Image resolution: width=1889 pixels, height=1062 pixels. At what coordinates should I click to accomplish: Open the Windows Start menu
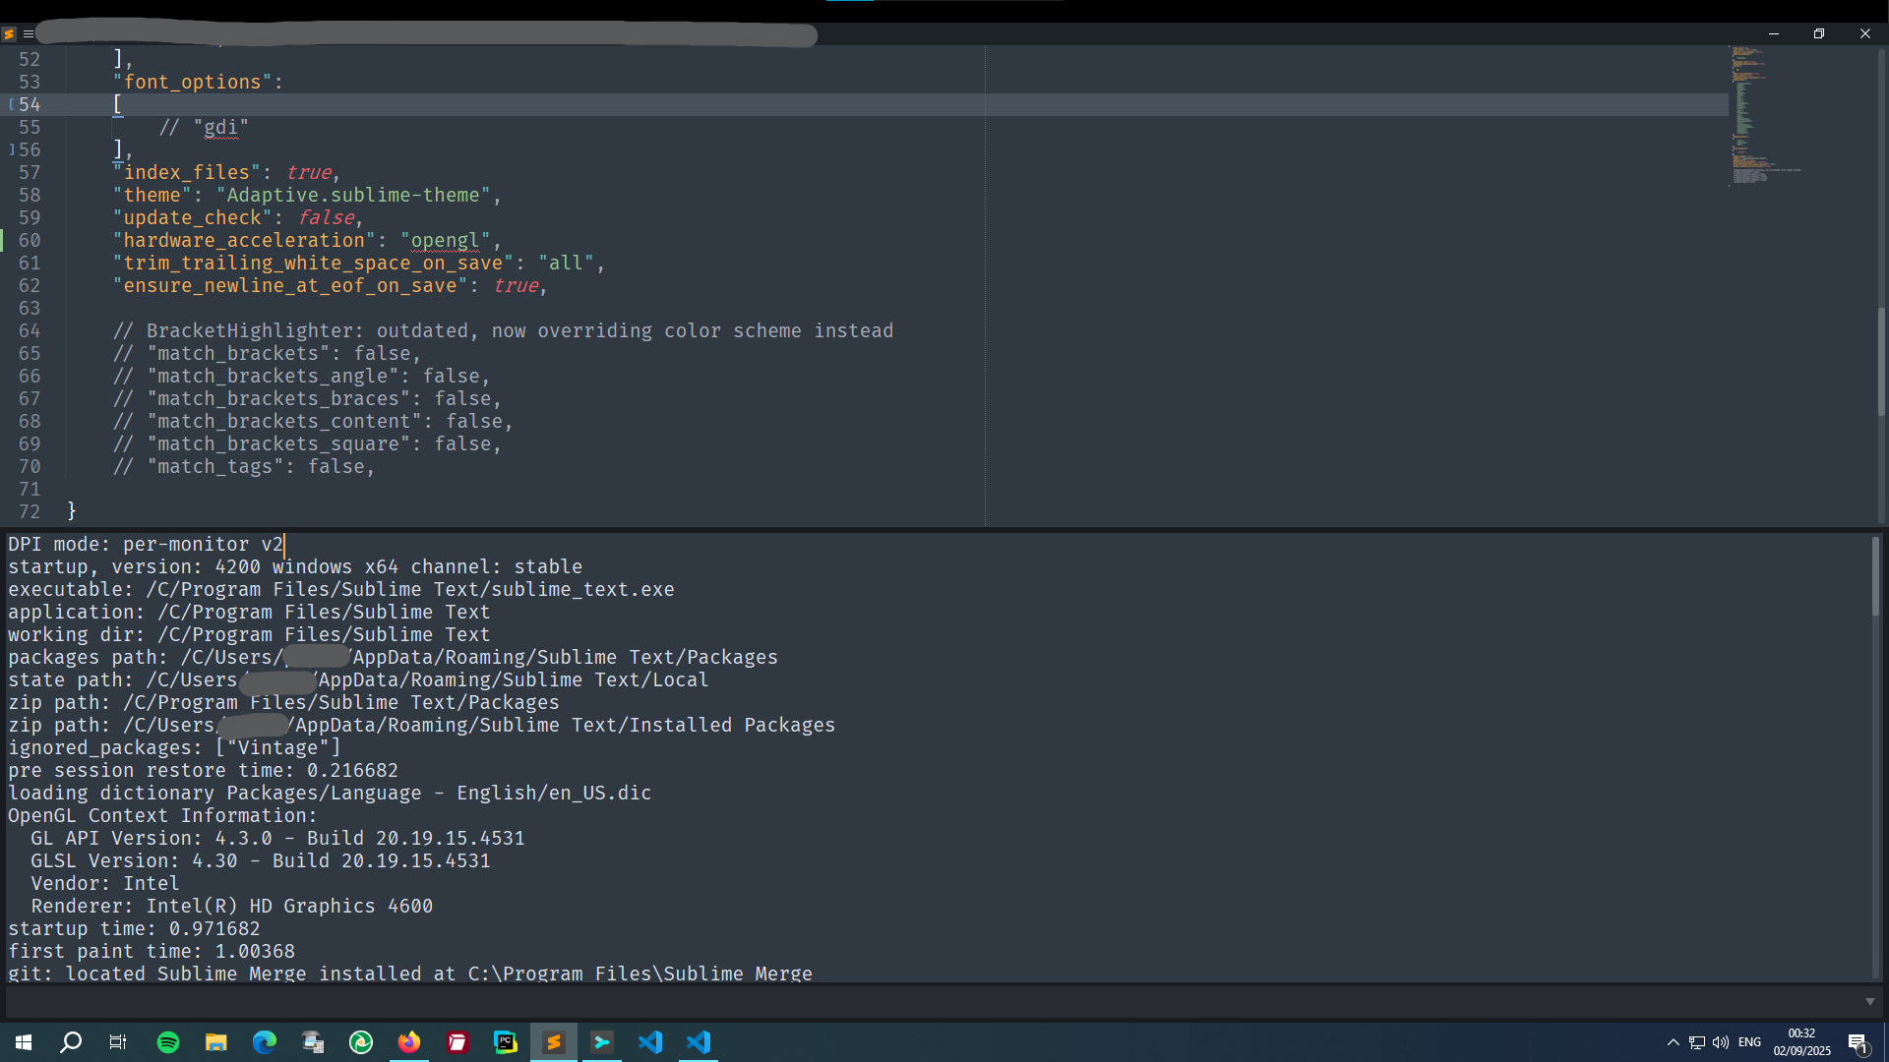tap(24, 1042)
